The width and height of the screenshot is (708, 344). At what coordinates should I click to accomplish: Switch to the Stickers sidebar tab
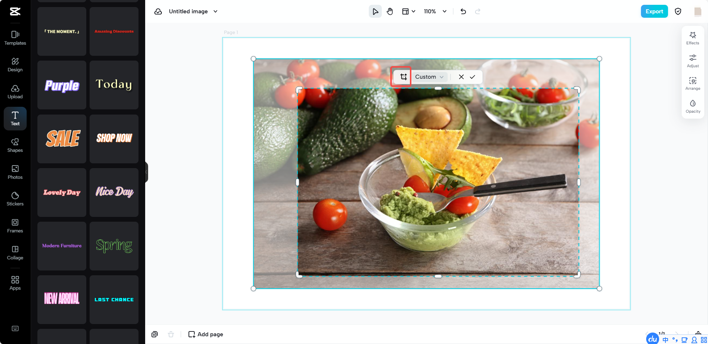point(15,199)
